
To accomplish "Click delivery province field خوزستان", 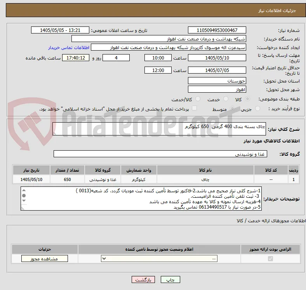I will 217,81.
